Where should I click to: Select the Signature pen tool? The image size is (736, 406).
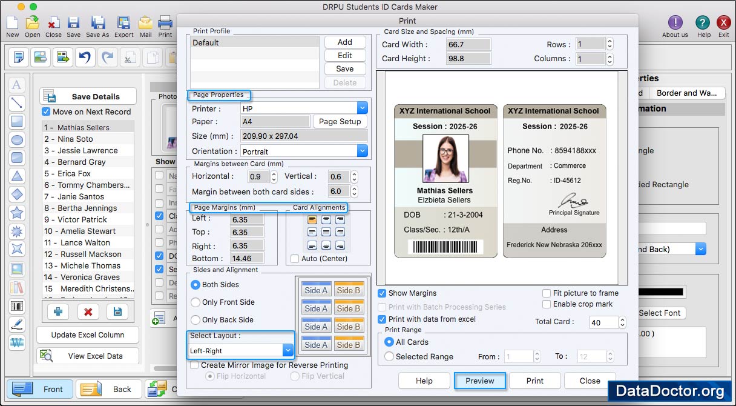click(x=17, y=324)
